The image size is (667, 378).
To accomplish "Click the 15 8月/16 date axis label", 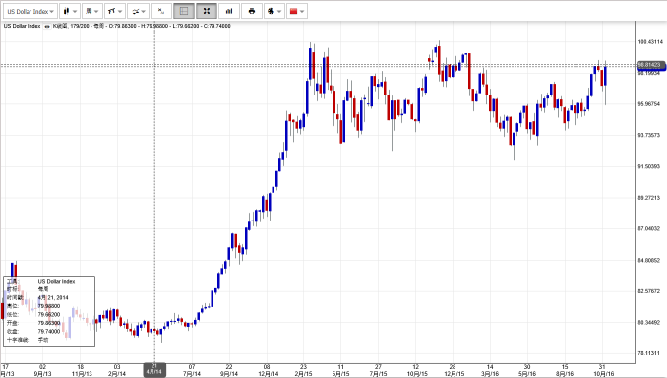I will (x=565, y=370).
